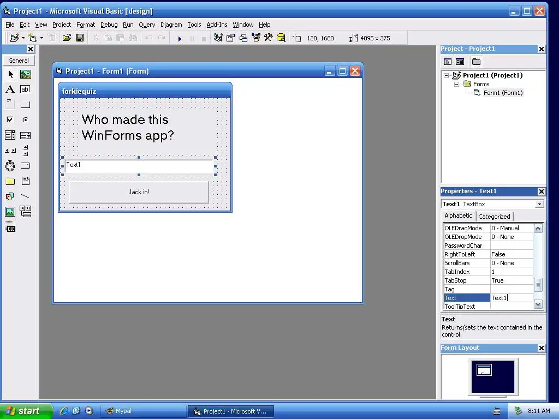Open the Query menu
This screenshot has width=559, height=419.
tap(147, 25)
